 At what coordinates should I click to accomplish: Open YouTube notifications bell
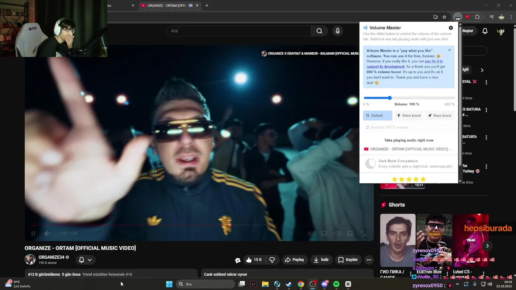[x=485, y=31]
